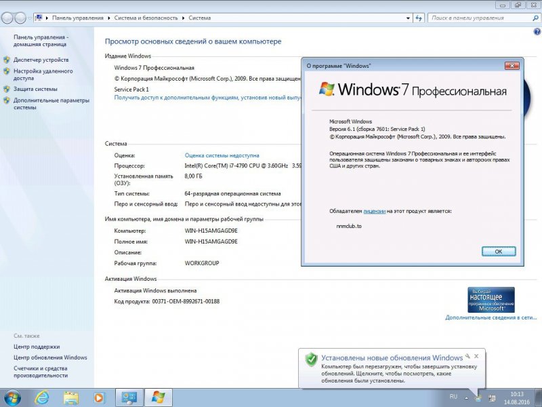Click the 64-разрядная операционная система value
This screenshot has height=407, width=542.
tap(232, 194)
